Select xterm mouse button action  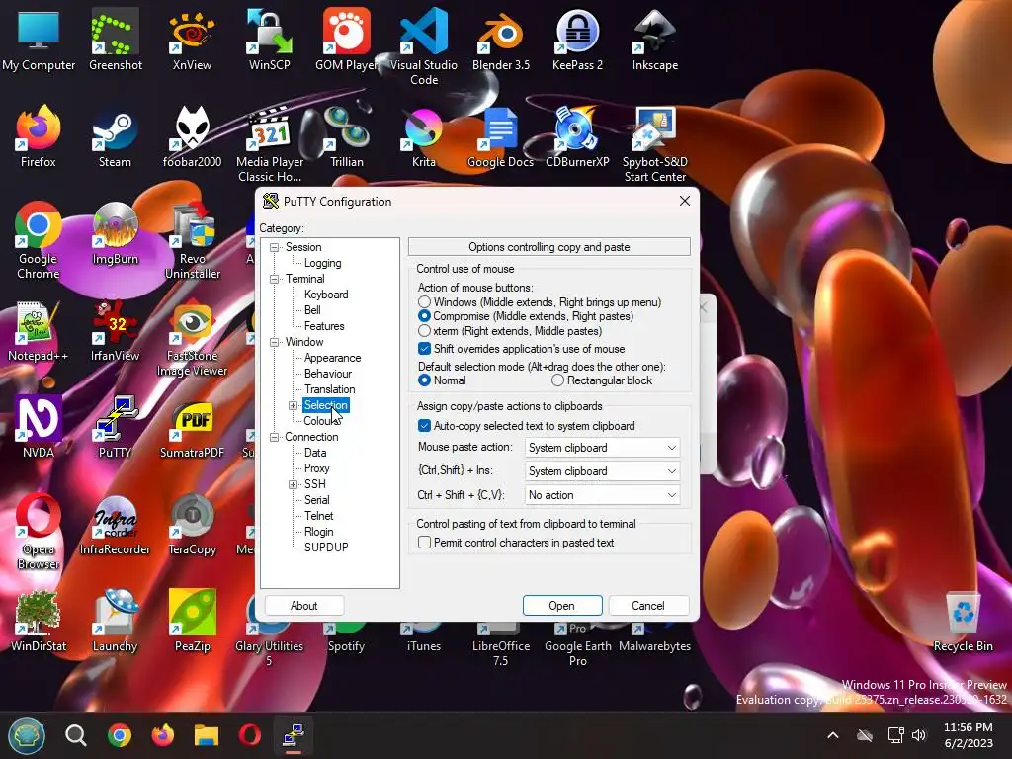tap(510, 331)
